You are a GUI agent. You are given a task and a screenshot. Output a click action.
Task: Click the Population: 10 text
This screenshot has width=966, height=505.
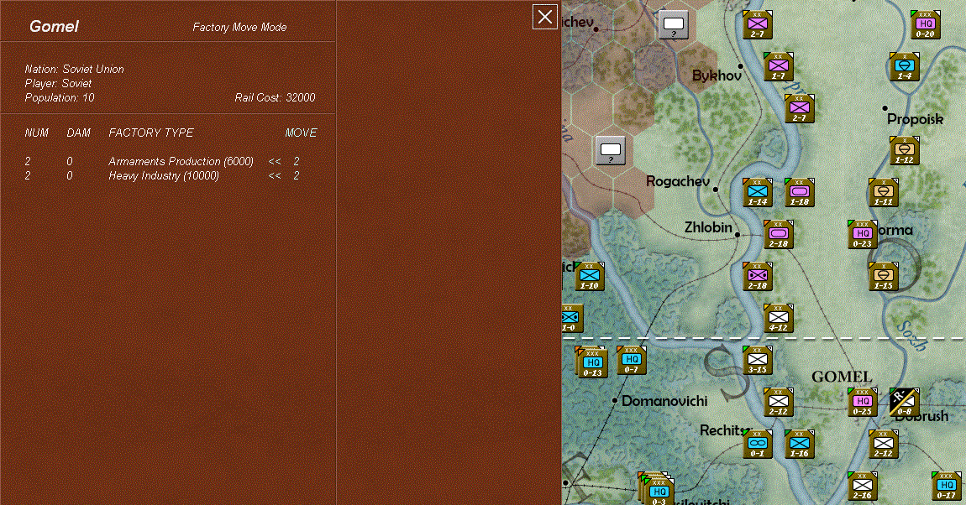60,98
